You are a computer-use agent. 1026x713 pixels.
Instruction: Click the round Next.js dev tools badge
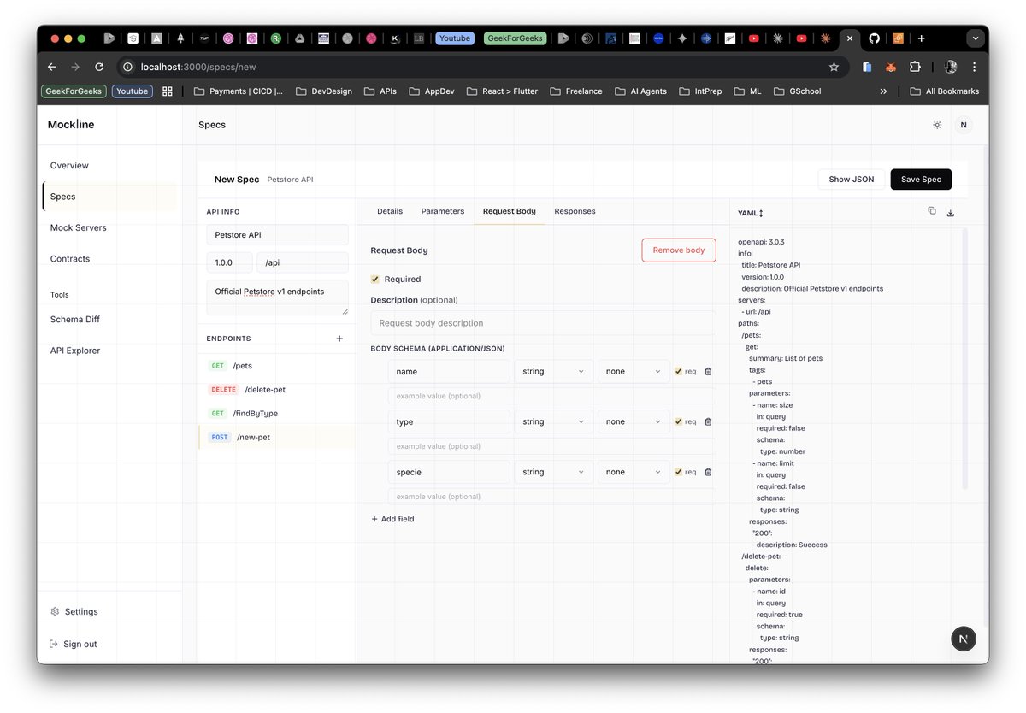(964, 639)
